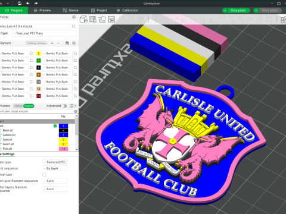The image size is (286, 214).
Task: Click the Save project floppy icon
Action: 20,3
